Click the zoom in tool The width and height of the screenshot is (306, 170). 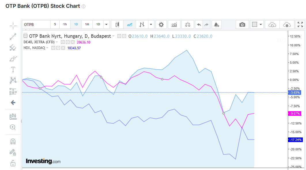click(x=13, y=127)
